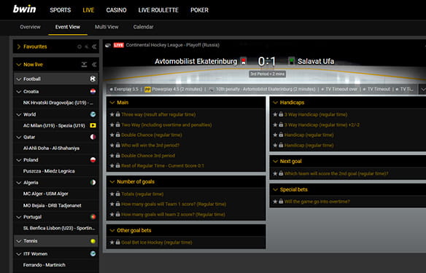Image resolution: width=426 pixels, height=273 pixels.
Task: Click the bwin logo
Action: point(25,9)
